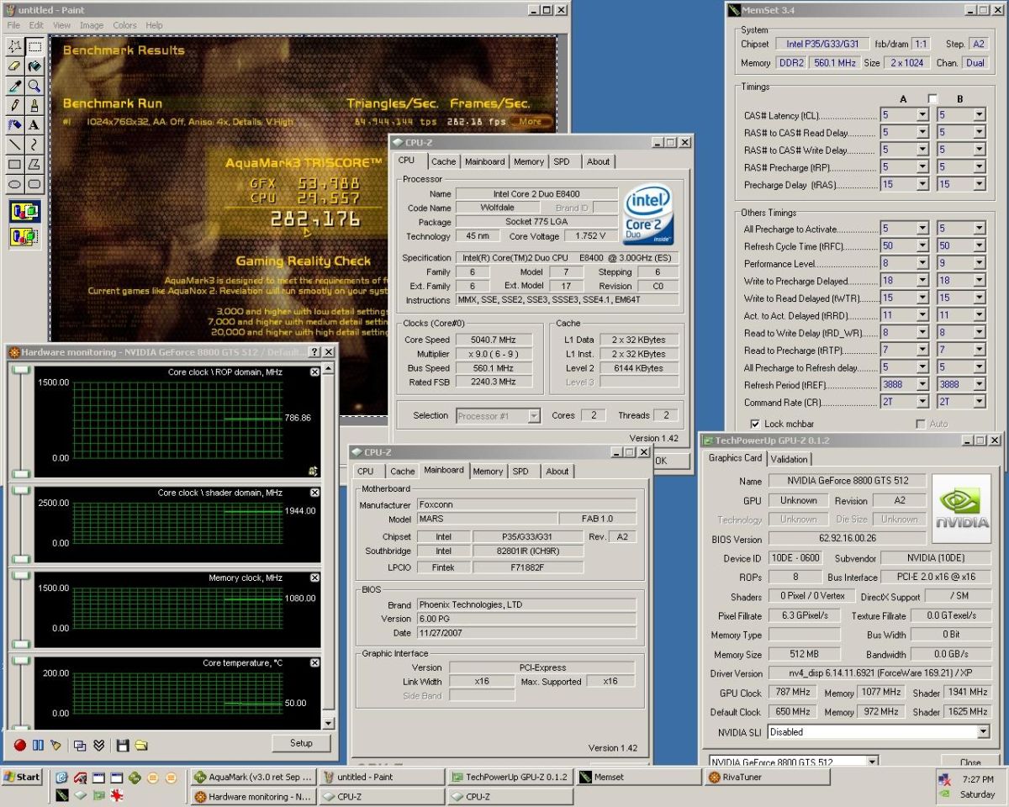Screen dimensions: 1009x807
Task: Choose the Ellipse shape tool
Action: click(x=14, y=184)
